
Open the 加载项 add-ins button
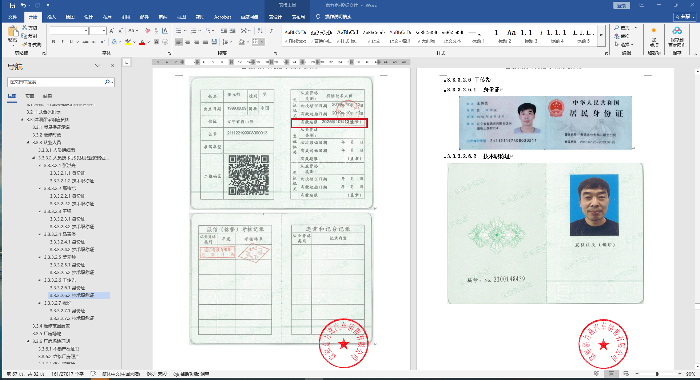(x=654, y=37)
